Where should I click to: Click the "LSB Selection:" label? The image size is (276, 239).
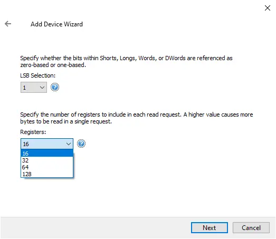(38, 75)
